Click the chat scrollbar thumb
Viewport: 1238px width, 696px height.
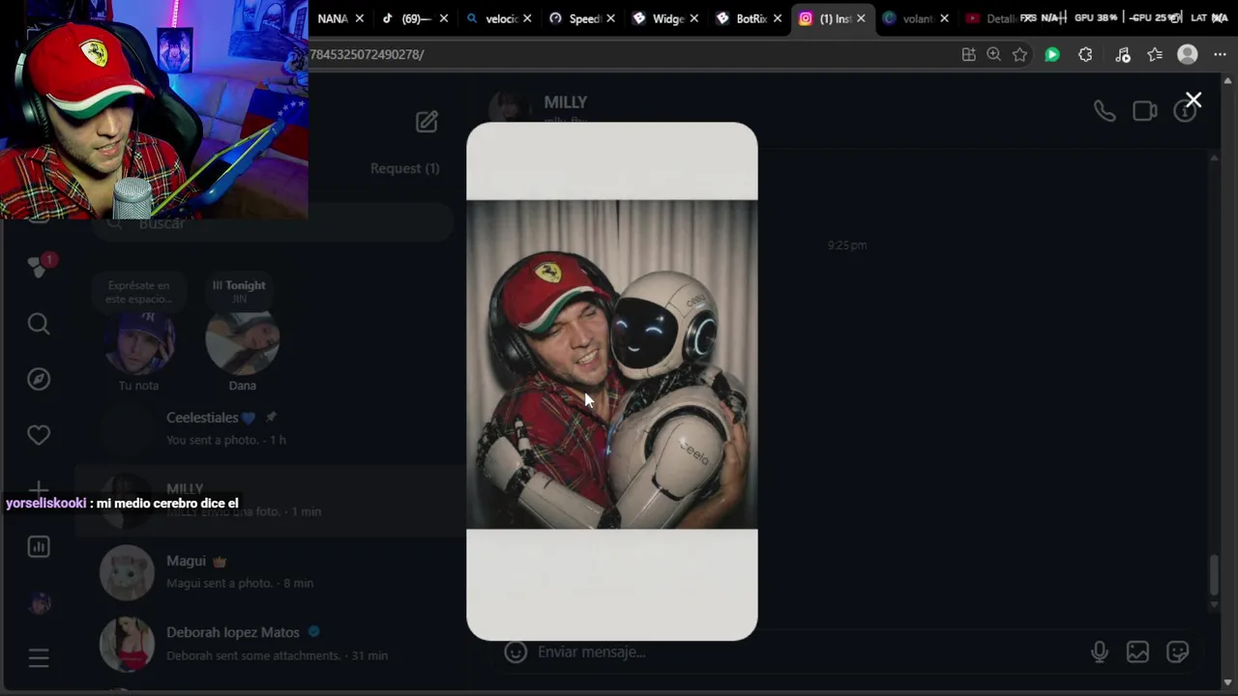point(1215,574)
